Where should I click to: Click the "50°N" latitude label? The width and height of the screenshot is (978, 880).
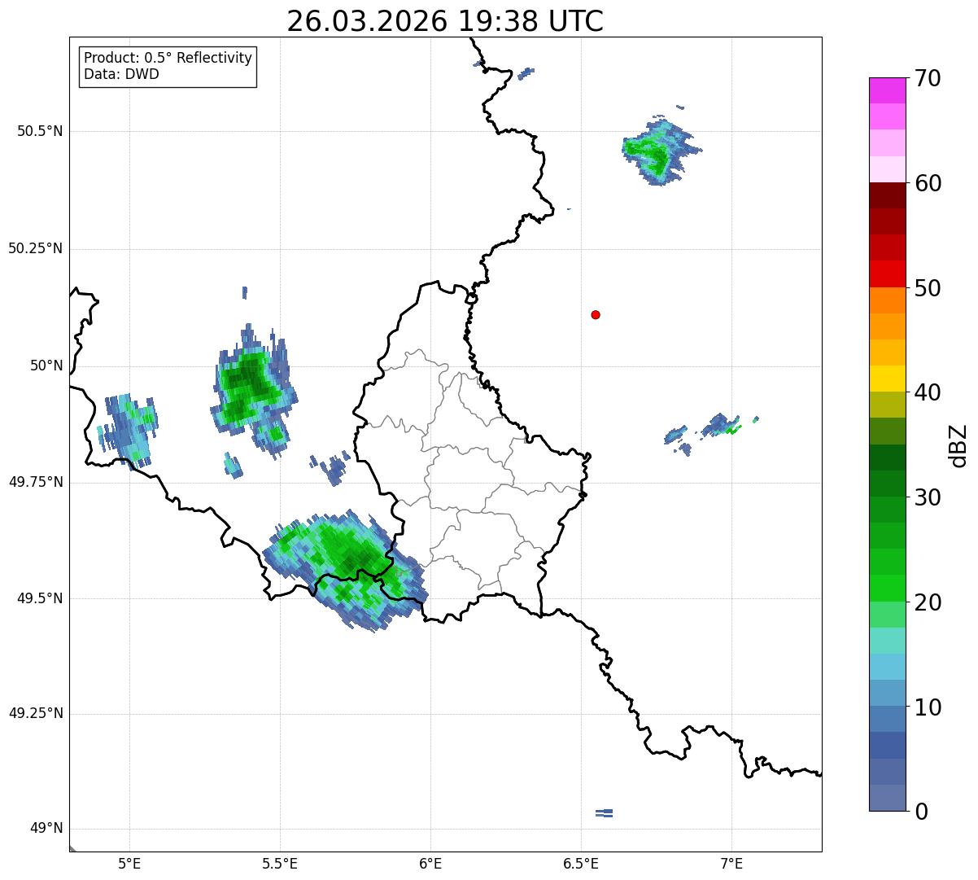tap(46, 366)
